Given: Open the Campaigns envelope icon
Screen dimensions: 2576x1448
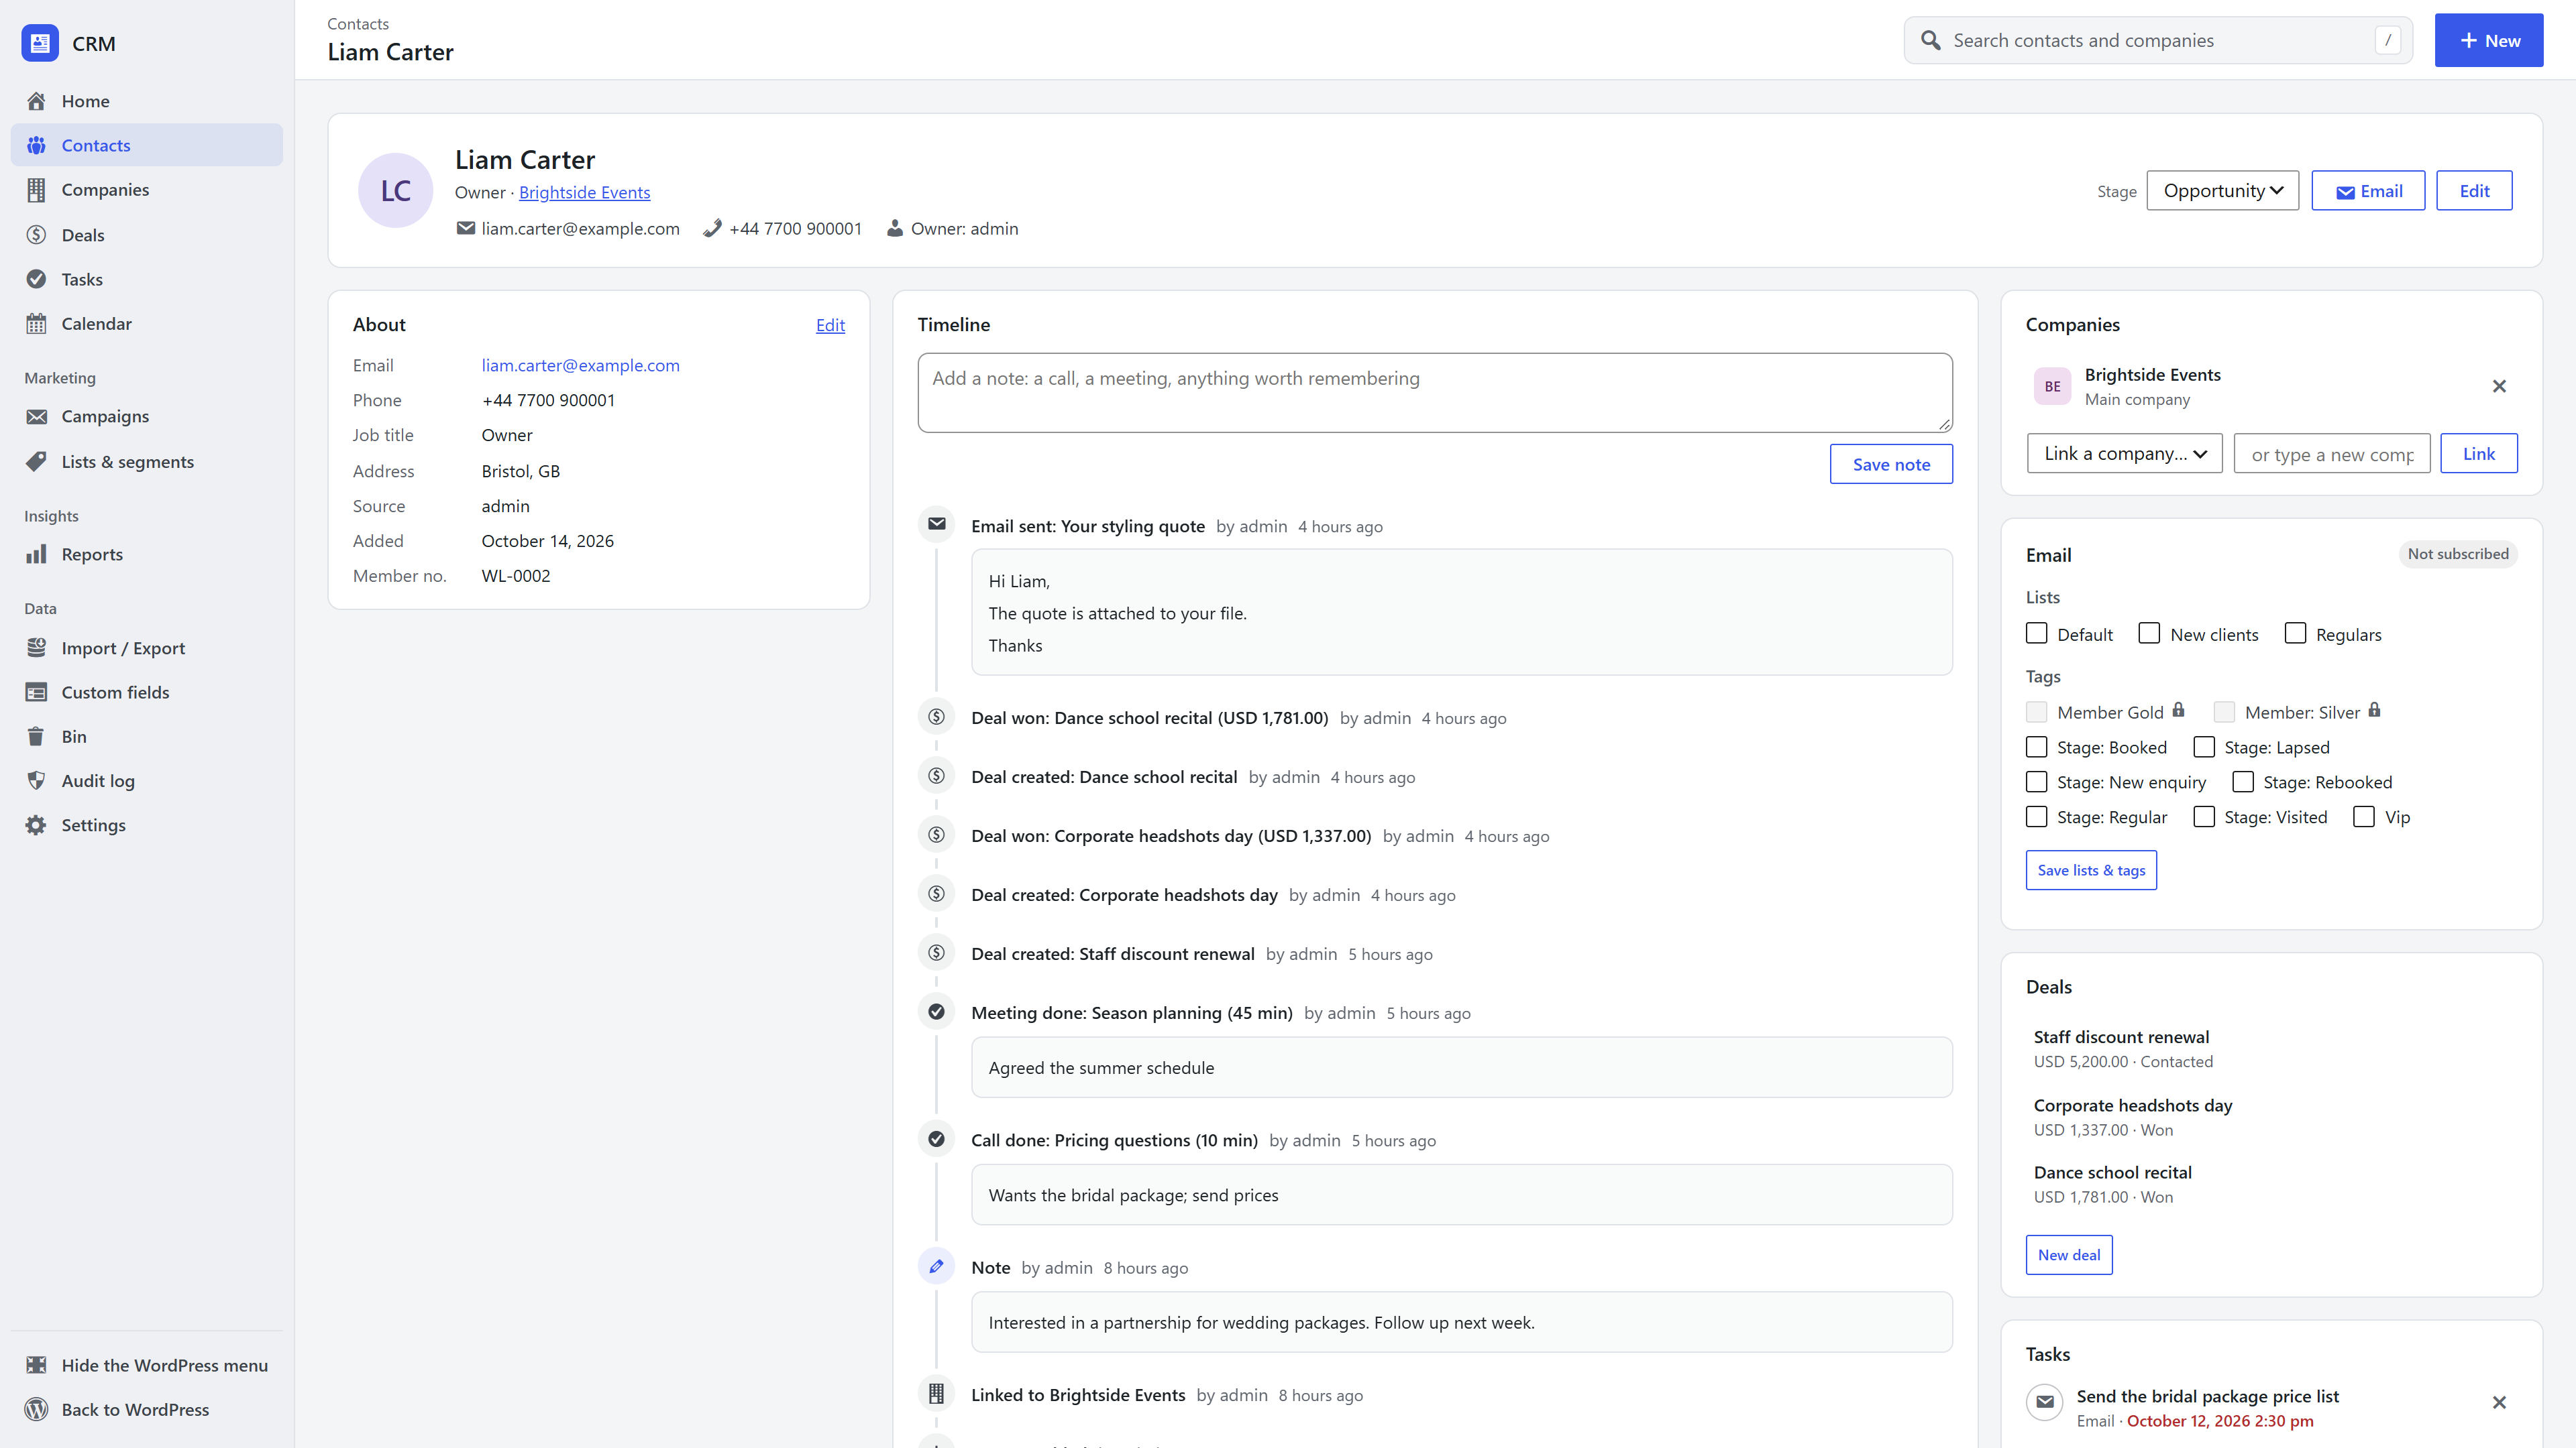Looking at the screenshot, I should (37, 417).
